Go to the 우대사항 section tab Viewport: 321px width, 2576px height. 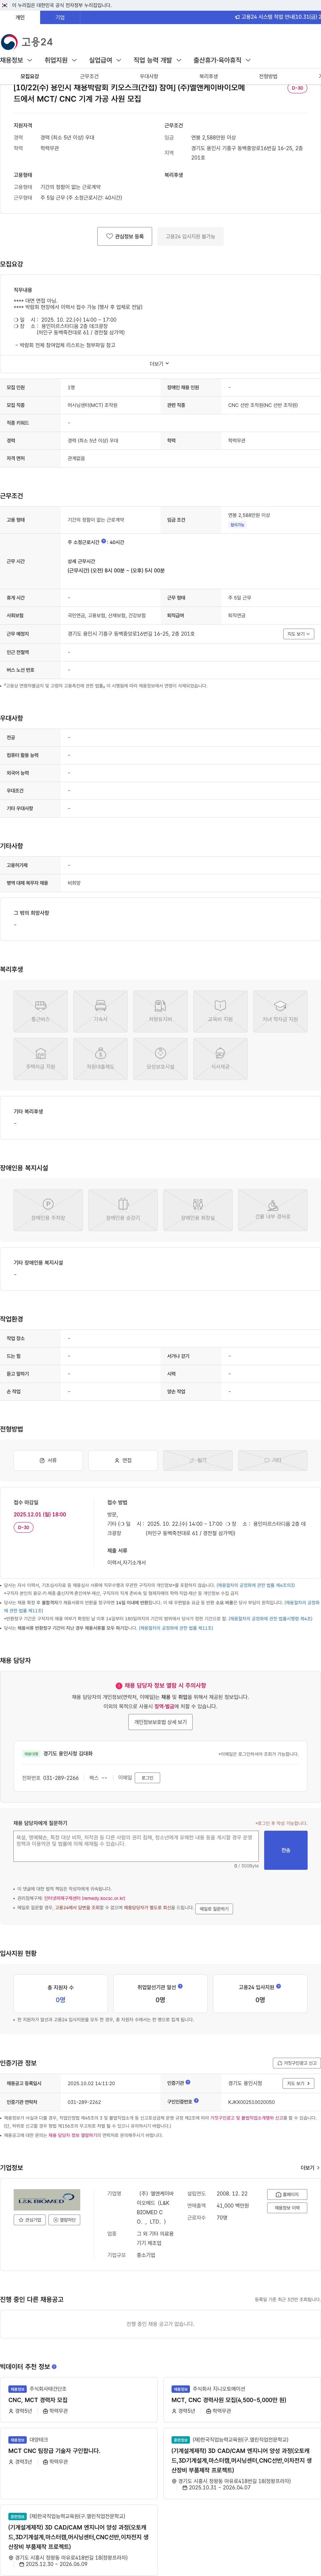pyautogui.click(x=149, y=76)
